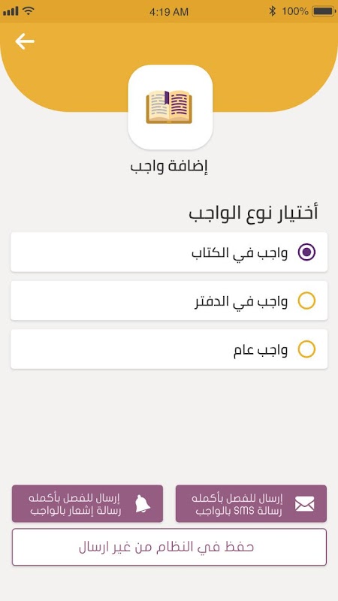Send SMS message to whole class
The image size is (338, 601).
(x=251, y=503)
